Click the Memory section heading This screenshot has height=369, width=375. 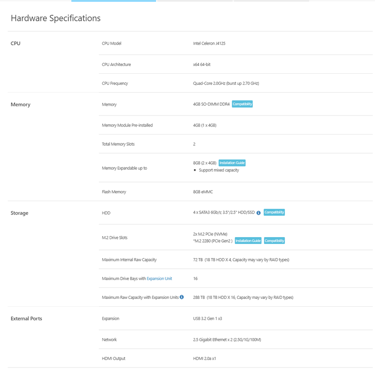[21, 104]
